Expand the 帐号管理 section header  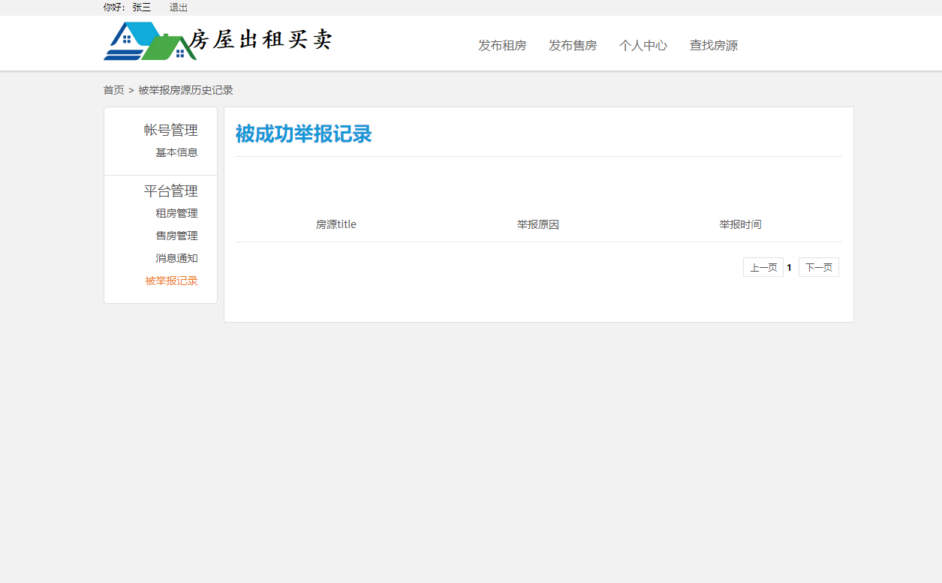(x=172, y=130)
